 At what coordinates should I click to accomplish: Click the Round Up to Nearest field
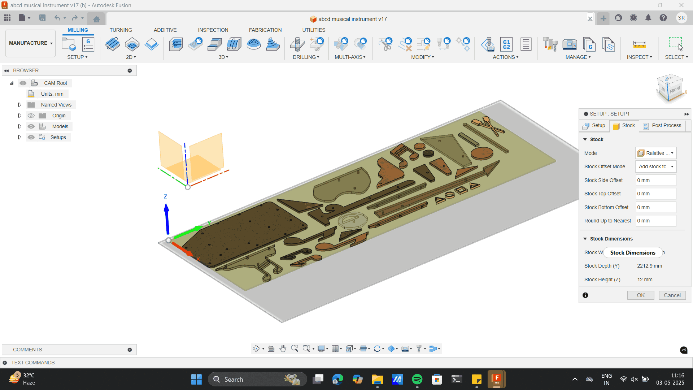(x=656, y=221)
